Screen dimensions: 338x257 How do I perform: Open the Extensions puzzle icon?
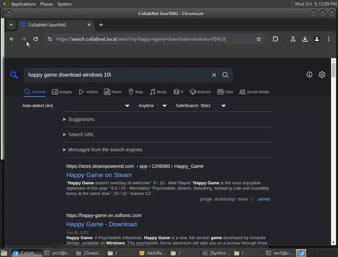(275, 39)
